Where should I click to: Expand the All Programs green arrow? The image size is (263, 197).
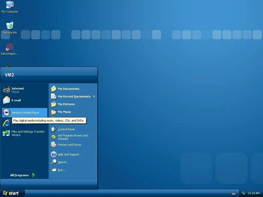[x=34, y=175]
